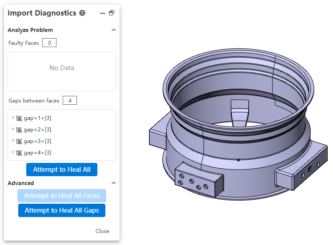Expand the gap<2> tree node arrow
Screen dimensions: 333x245
pos(13,129)
